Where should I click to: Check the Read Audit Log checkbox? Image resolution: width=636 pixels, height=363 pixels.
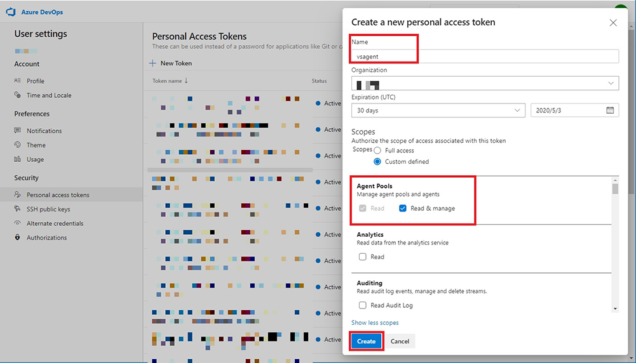pos(363,305)
